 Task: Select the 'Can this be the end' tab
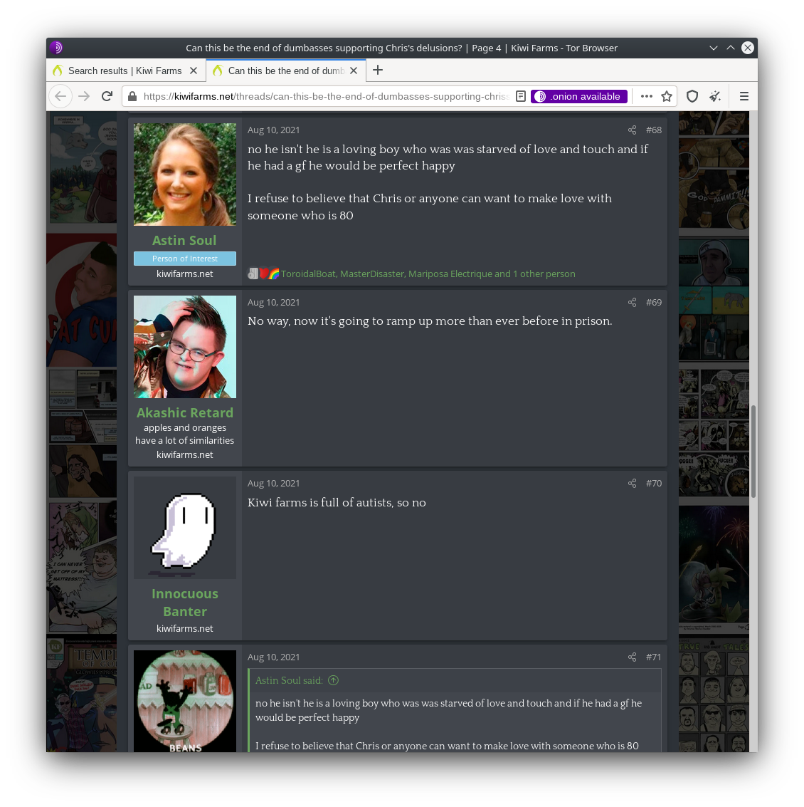286,71
